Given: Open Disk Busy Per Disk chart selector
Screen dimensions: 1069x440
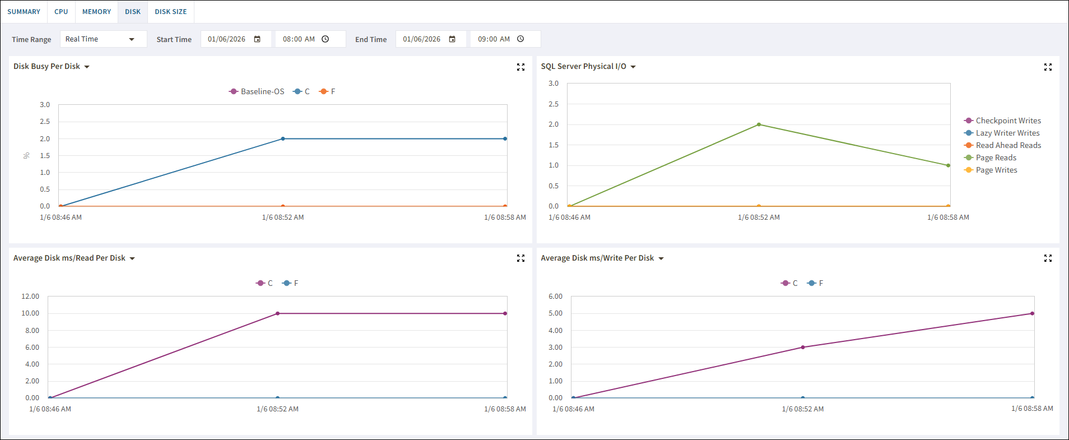Looking at the screenshot, I should pos(87,67).
